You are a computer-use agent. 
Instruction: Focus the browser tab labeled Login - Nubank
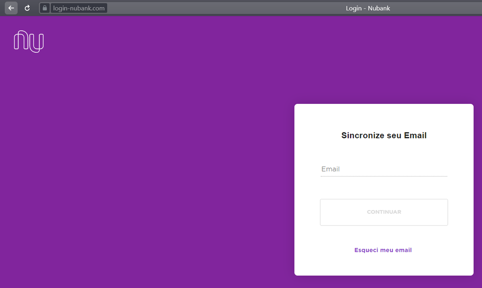click(368, 8)
